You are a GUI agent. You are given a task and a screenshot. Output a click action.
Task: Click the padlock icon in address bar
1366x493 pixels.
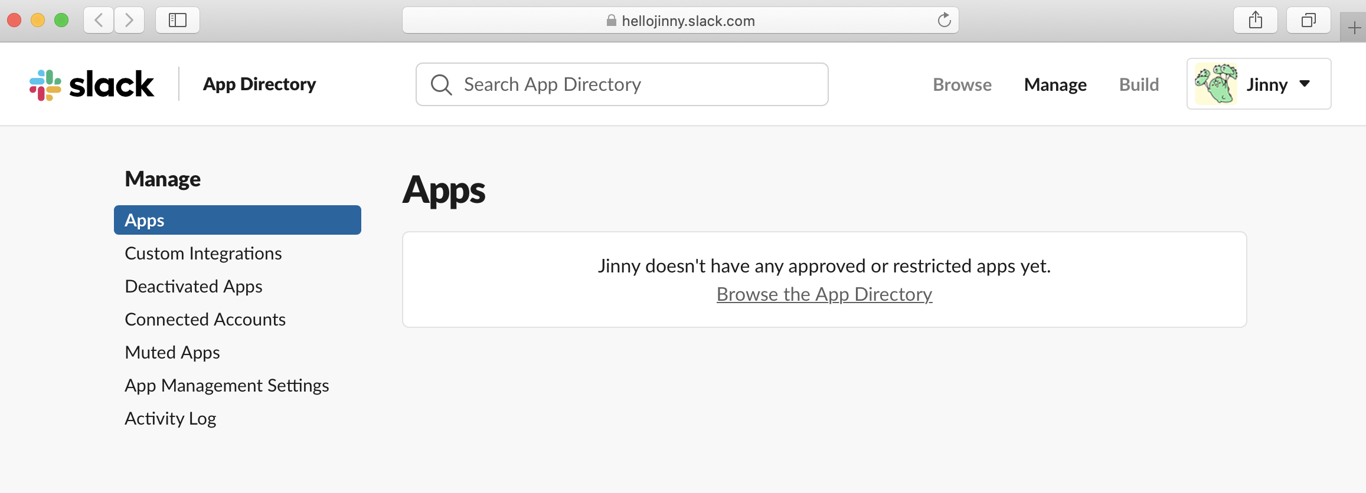tap(612, 21)
